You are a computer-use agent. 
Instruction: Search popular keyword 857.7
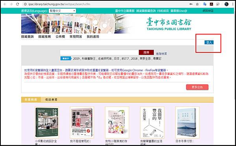pyautogui.click(x=125, y=59)
